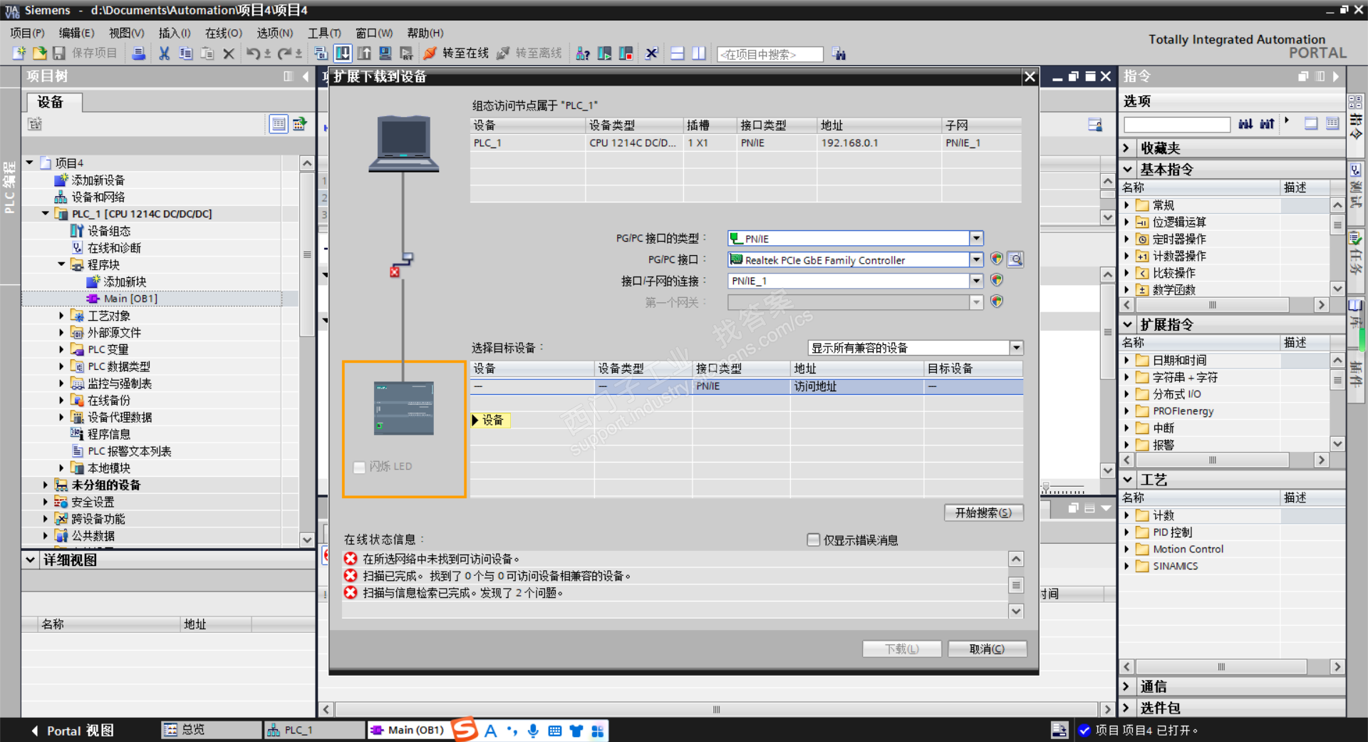The height and width of the screenshot is (742, 1368).
Task: Click the soft keyboard icon in input bar
Action: [555, 731]
